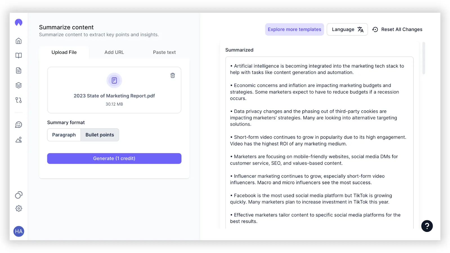This screenshot has height=253, width=450.
Task: Select Paragraph summary format
Action: [64, 135]
